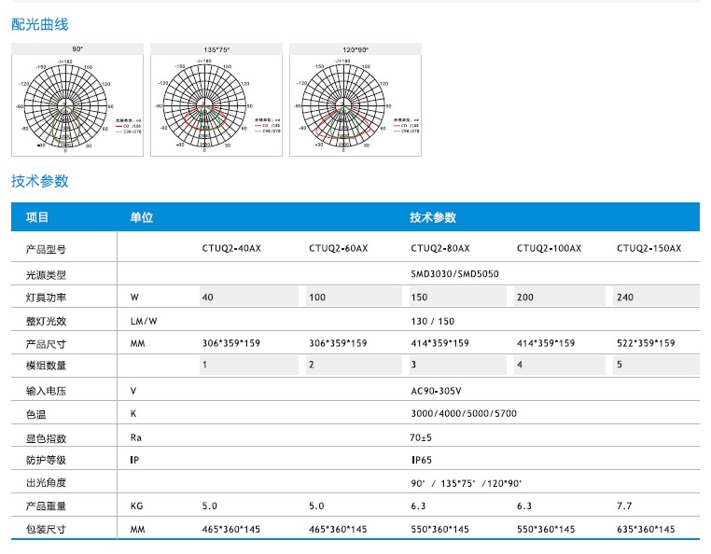Click the LM/W unit cell

coord(144,322)
